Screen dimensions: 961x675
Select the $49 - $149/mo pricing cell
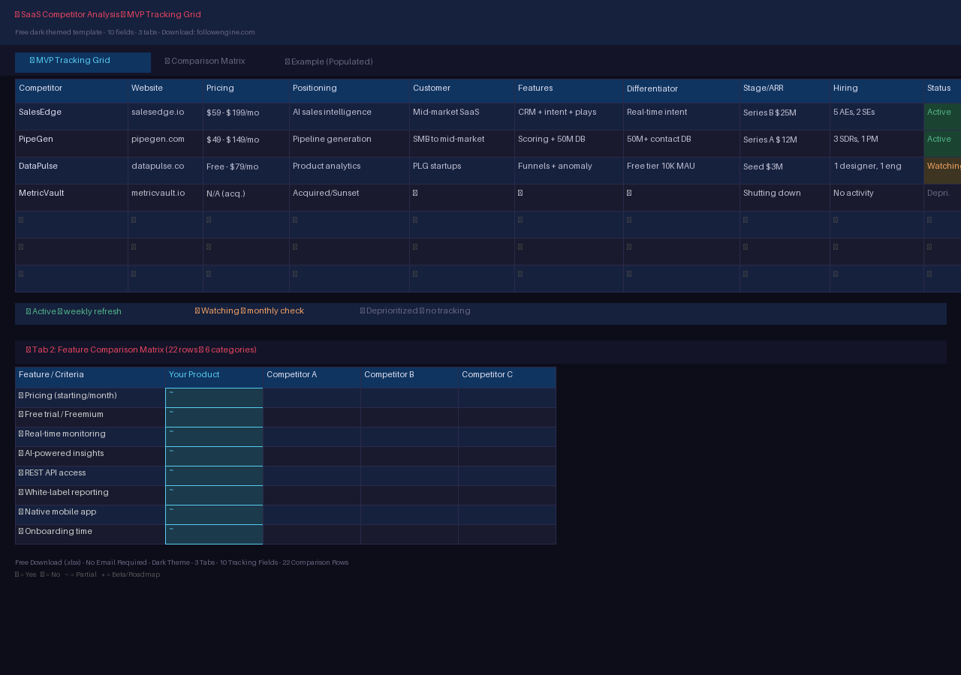[246, 144]
